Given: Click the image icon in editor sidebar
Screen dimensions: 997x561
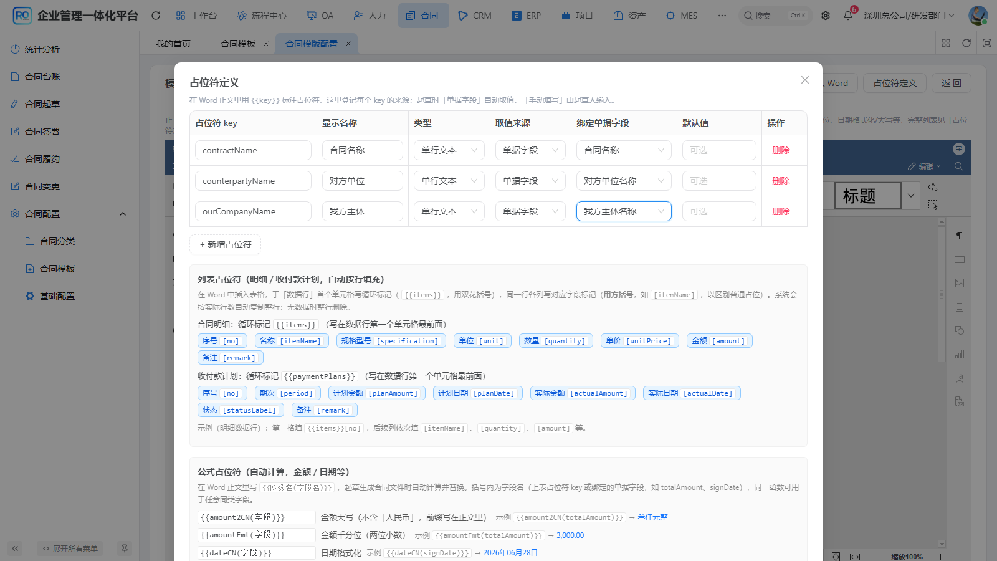Looking at the screenshot, I should pyautogui.click(x=960, y=283).
